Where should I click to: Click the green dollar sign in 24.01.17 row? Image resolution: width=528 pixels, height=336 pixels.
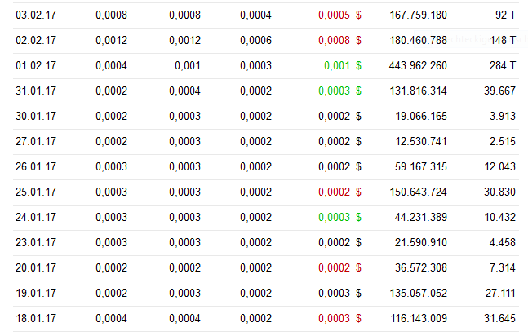(x=358, y=217)
